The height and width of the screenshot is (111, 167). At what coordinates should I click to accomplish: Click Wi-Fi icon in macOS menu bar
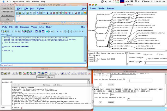(135, 1)
